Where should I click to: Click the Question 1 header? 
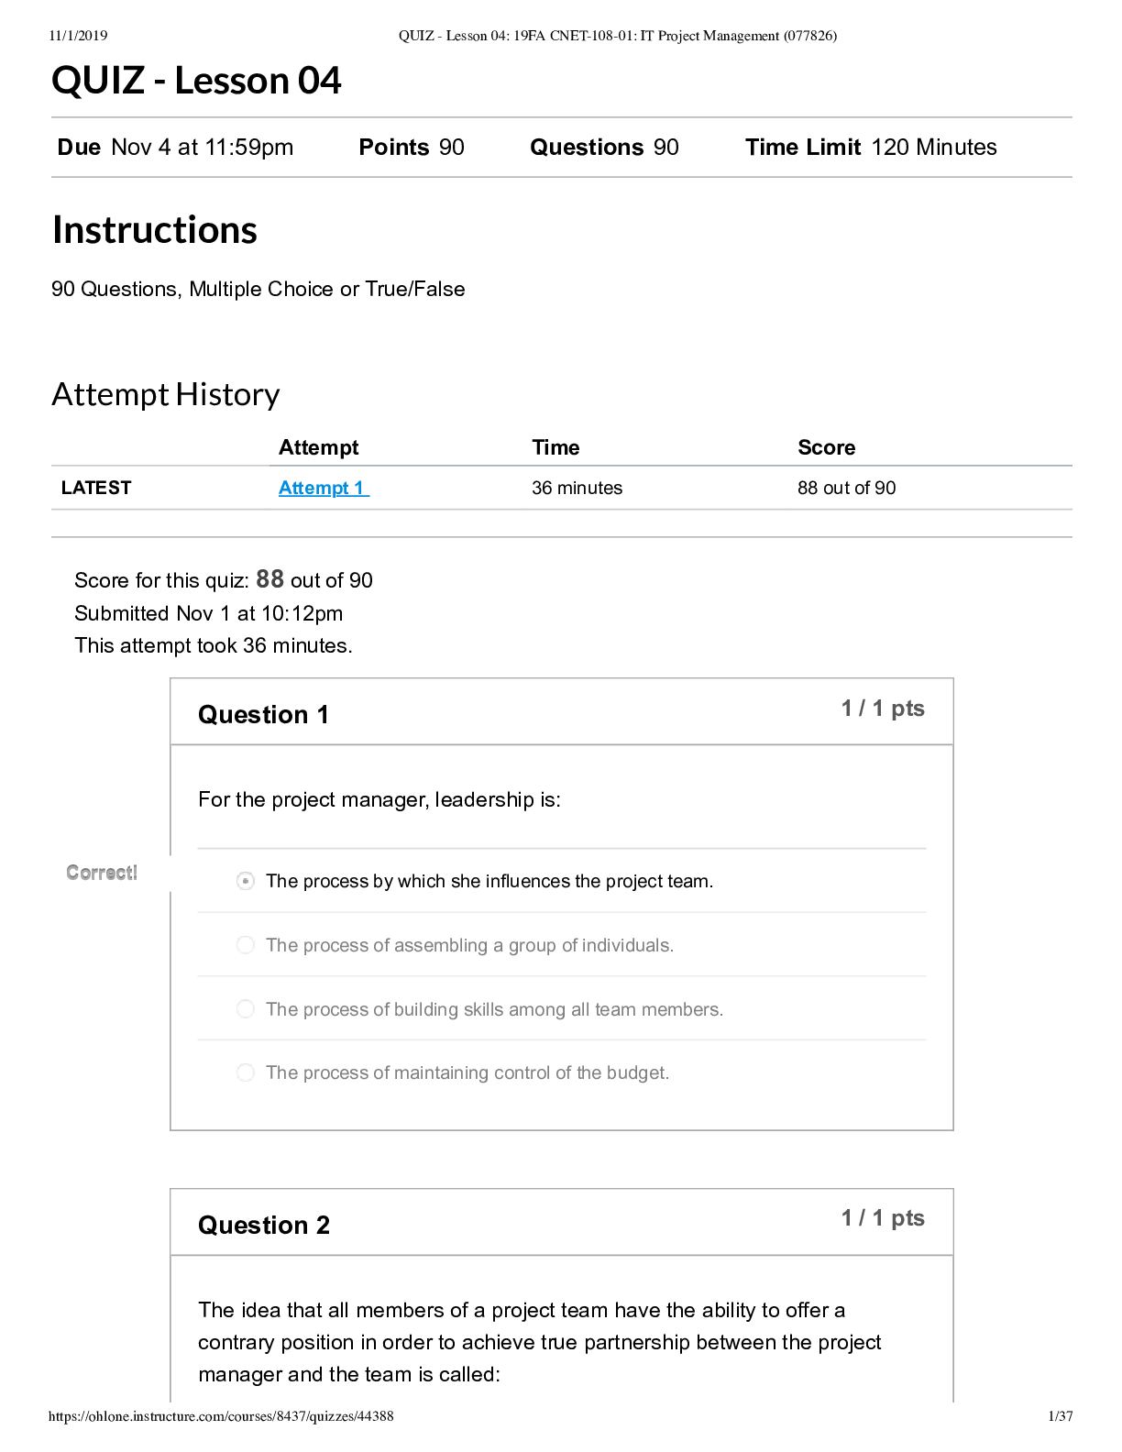264,715
